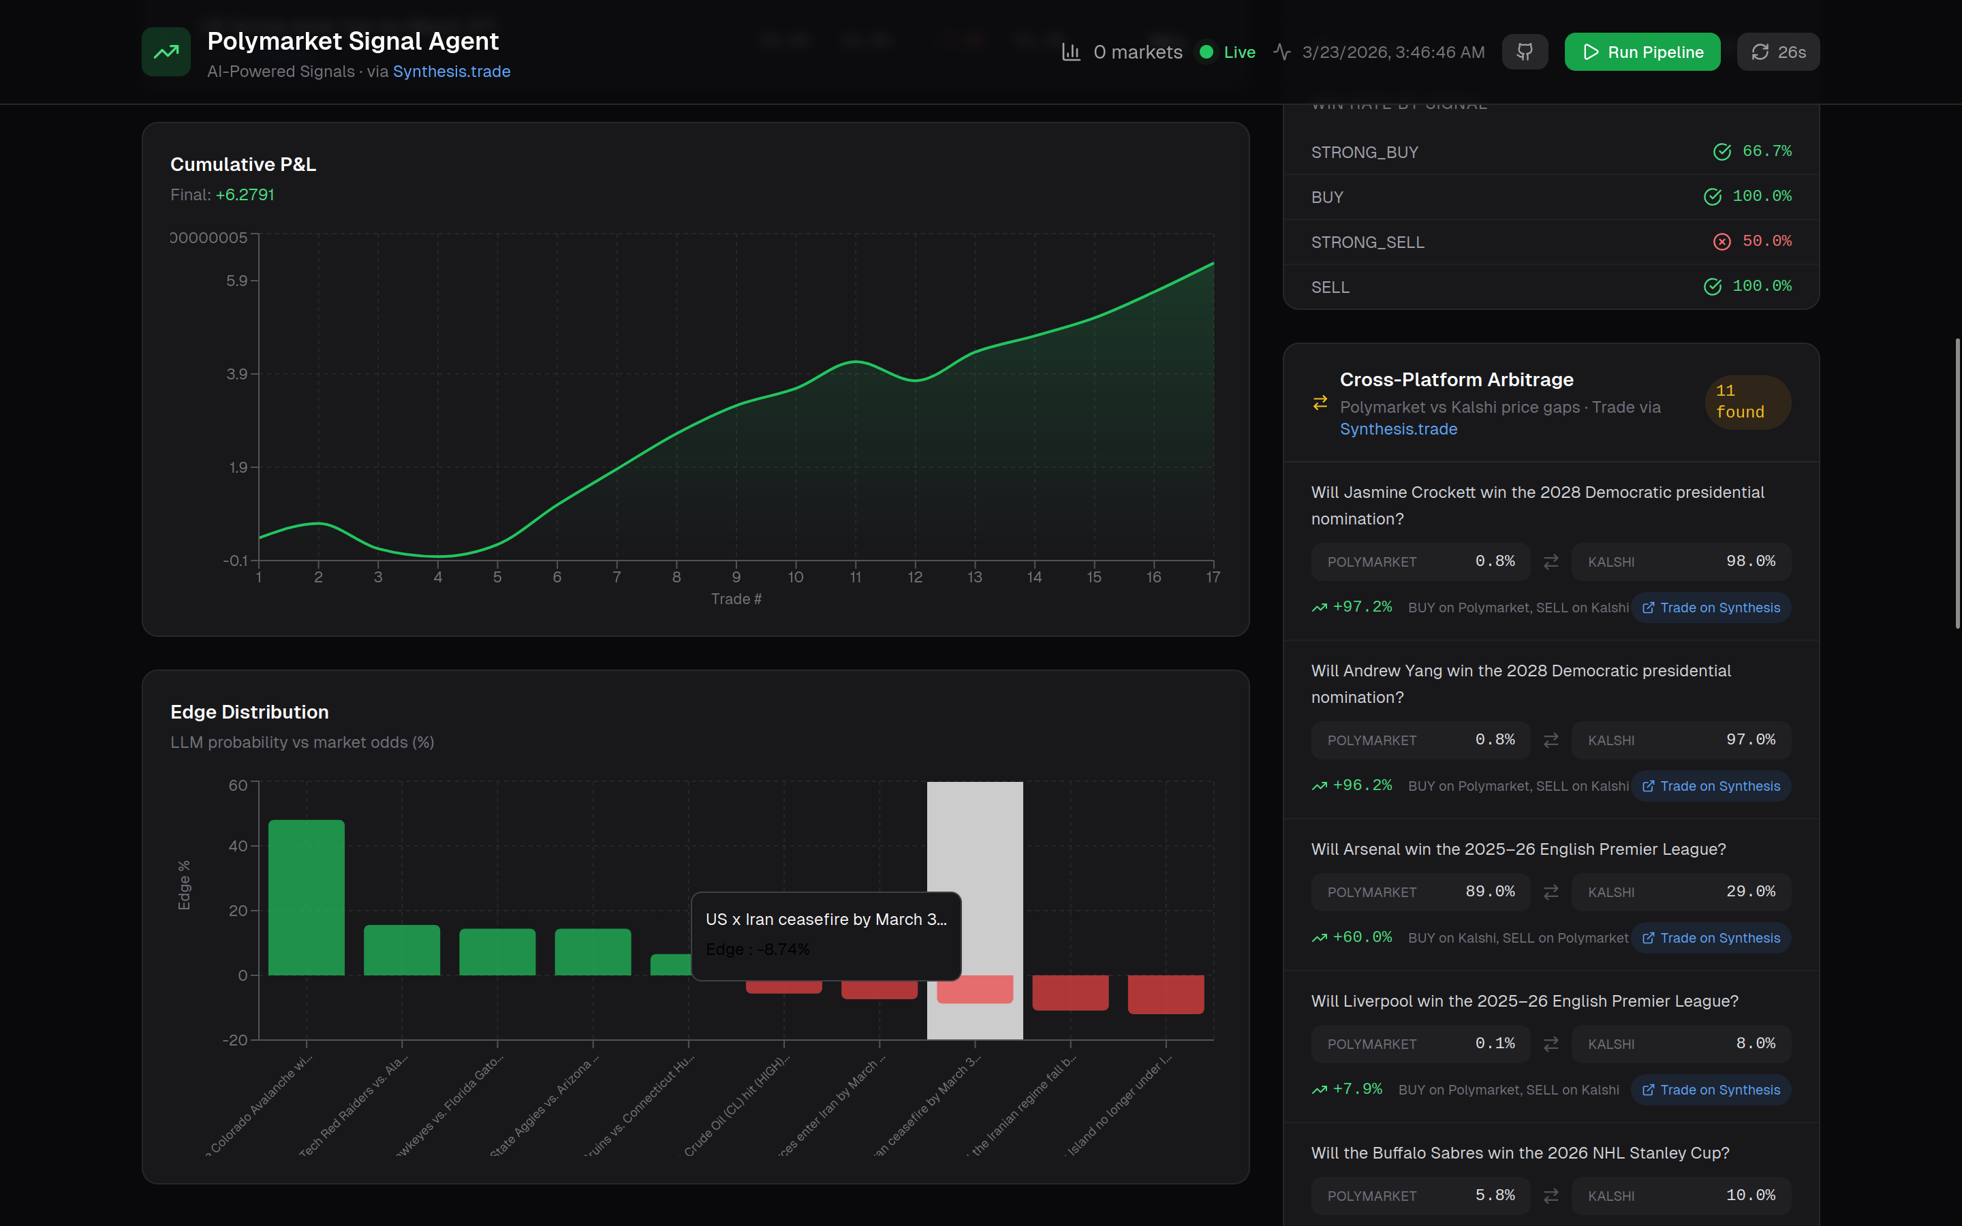Click the activity pulse icon beside timestamp
The image size is (1962, 1226).
1281,52
